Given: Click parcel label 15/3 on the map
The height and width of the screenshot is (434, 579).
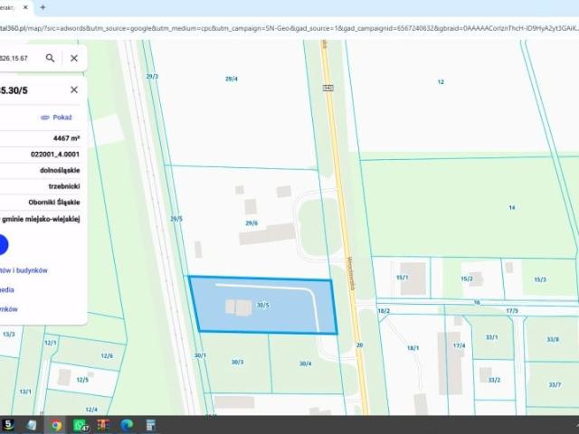Looking at the screenshot, I should tap(540, 279).
